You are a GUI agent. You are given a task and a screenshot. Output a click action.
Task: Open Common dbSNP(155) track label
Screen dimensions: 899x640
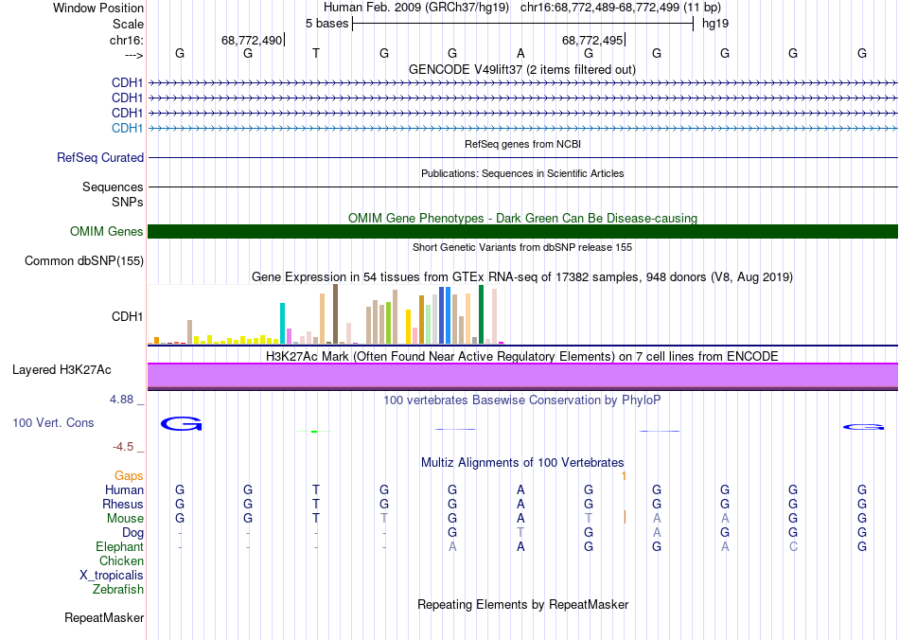coord(84,261)
